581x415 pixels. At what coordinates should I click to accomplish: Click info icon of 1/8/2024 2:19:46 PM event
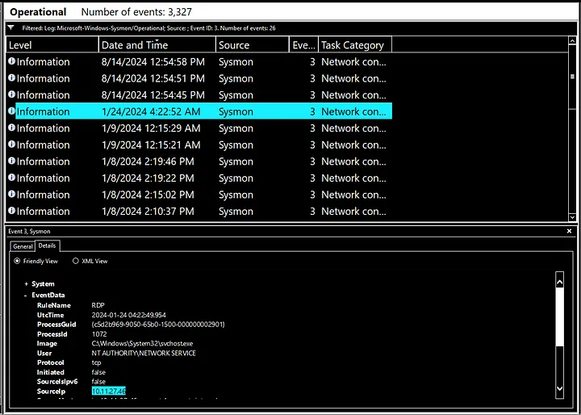coord(11,161)
